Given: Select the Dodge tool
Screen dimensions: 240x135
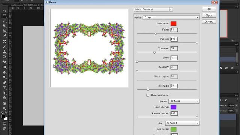Looking at the screenshot, I should click(x=4, y=77).
